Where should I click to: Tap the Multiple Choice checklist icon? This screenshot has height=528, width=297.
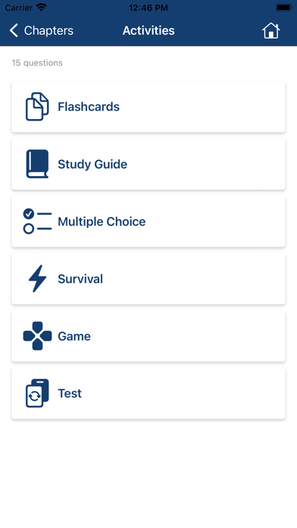[x=37, y=222]
